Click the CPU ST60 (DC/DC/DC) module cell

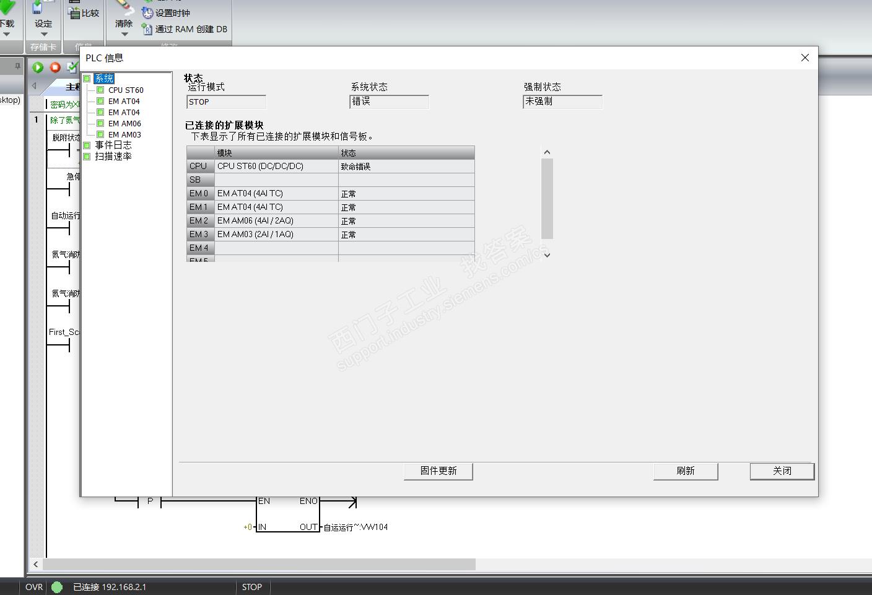tap(276, 167)
